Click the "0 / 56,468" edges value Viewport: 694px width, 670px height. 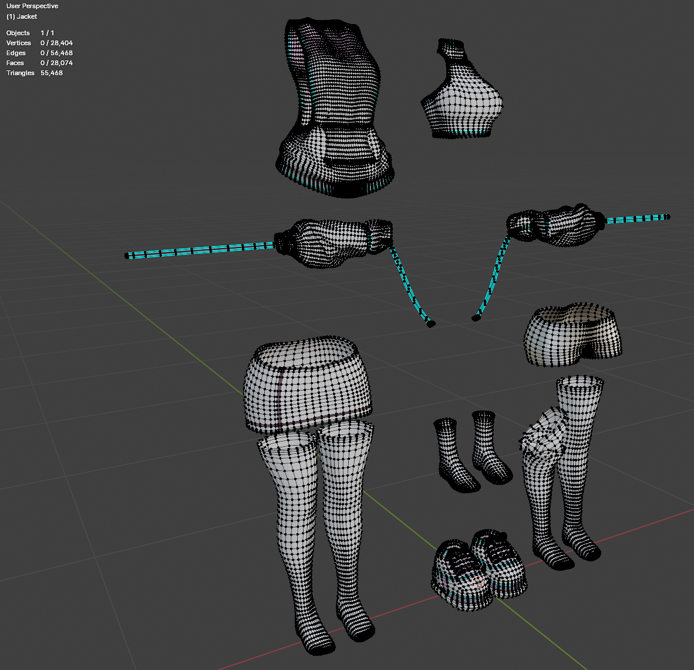click(x=56, y=53)
